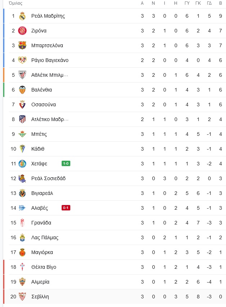Viewport: 226px width, 307px height.
Task: Click the Όμιλος column header
Action: [15, 3]
